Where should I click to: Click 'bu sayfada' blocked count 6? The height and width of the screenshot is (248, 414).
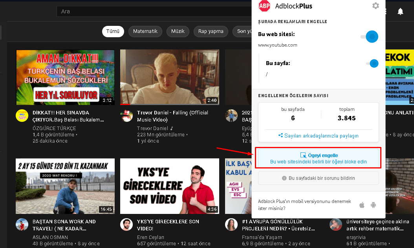(x=293, y=118)
